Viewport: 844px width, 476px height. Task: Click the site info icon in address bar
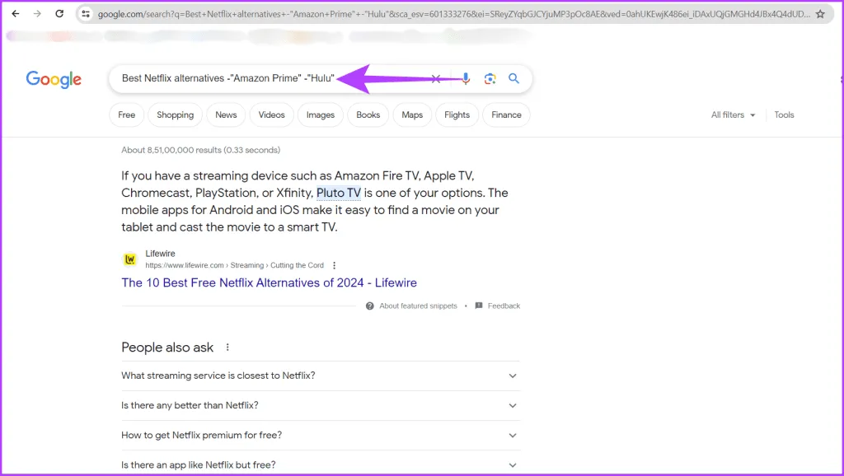[x=86, y=14]
